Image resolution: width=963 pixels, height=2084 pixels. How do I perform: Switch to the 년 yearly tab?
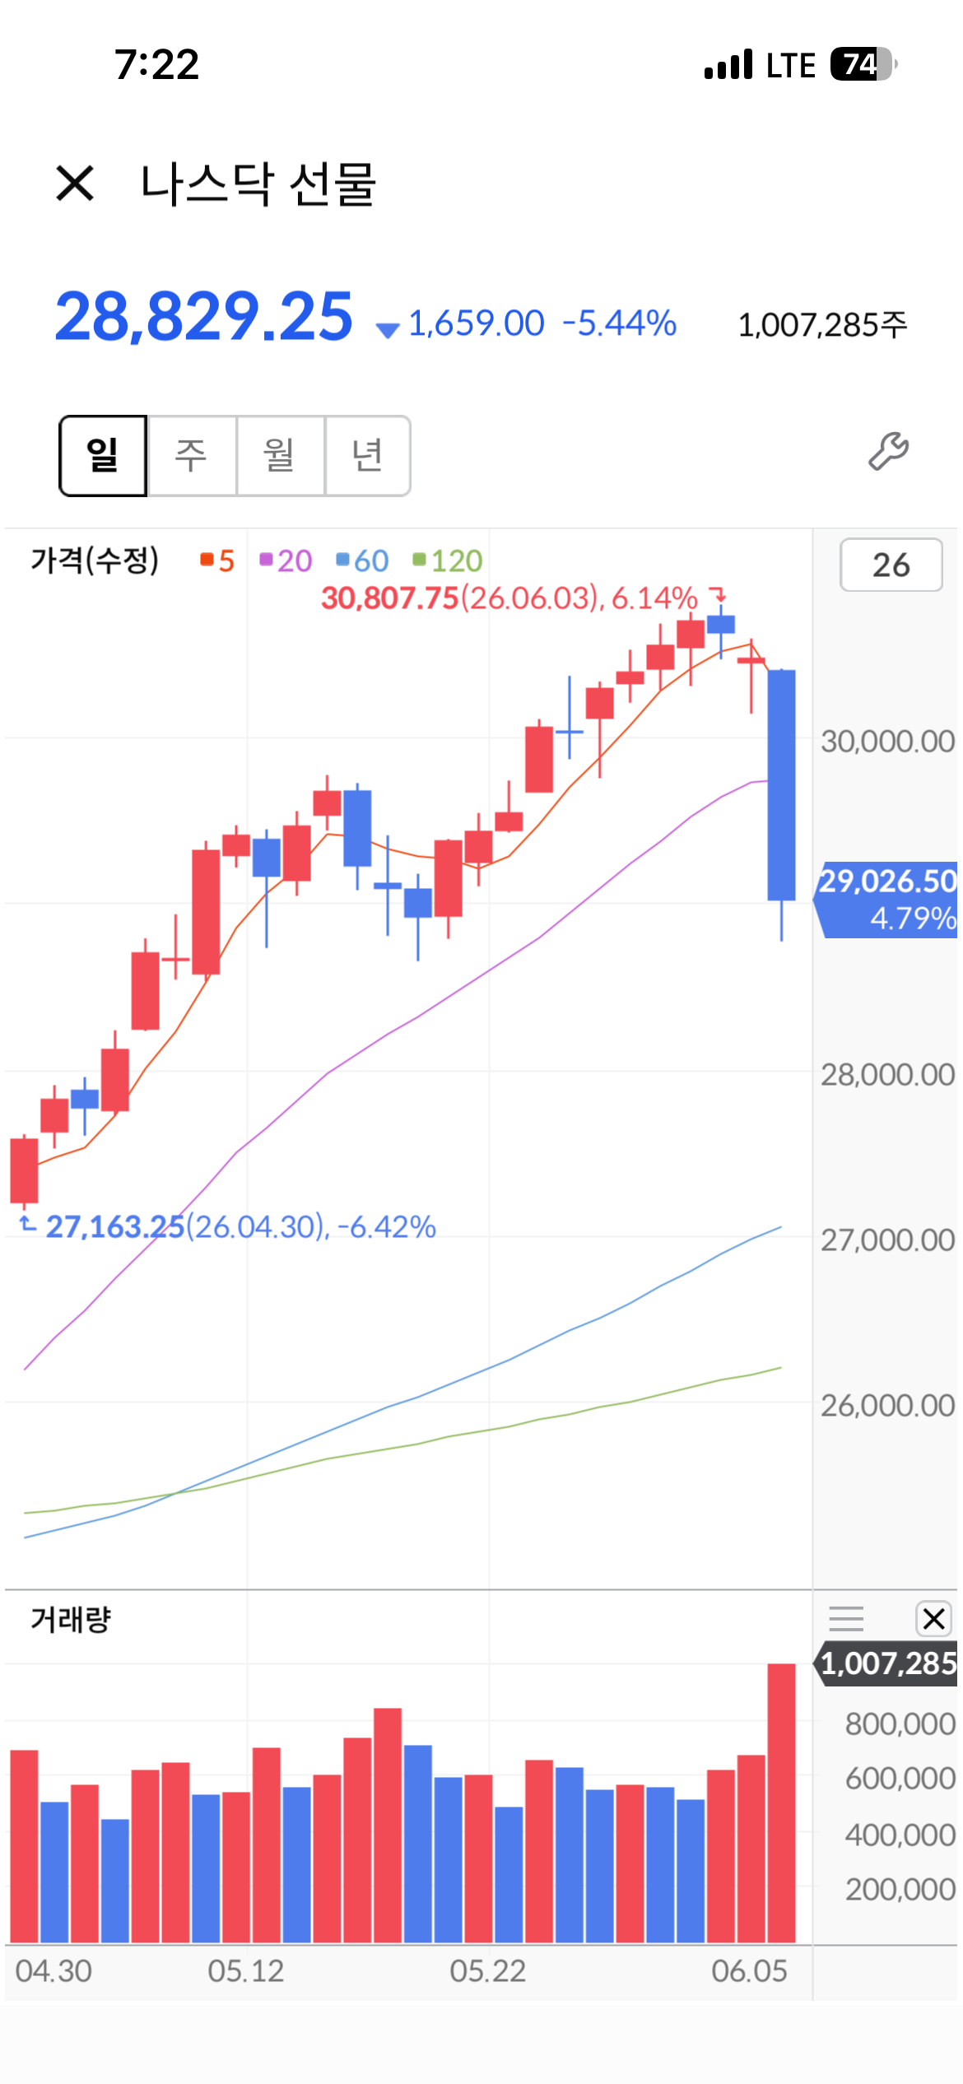(368, 455)
